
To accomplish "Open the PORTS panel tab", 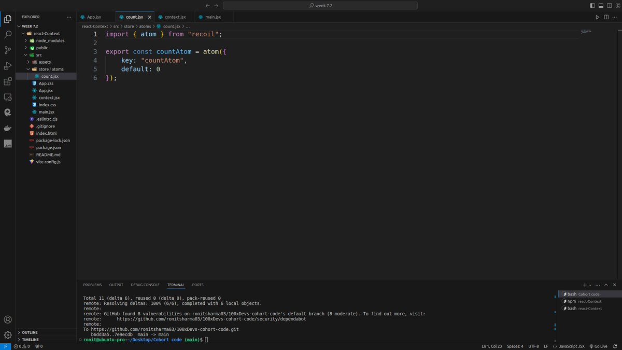I will tap(197, 285).
